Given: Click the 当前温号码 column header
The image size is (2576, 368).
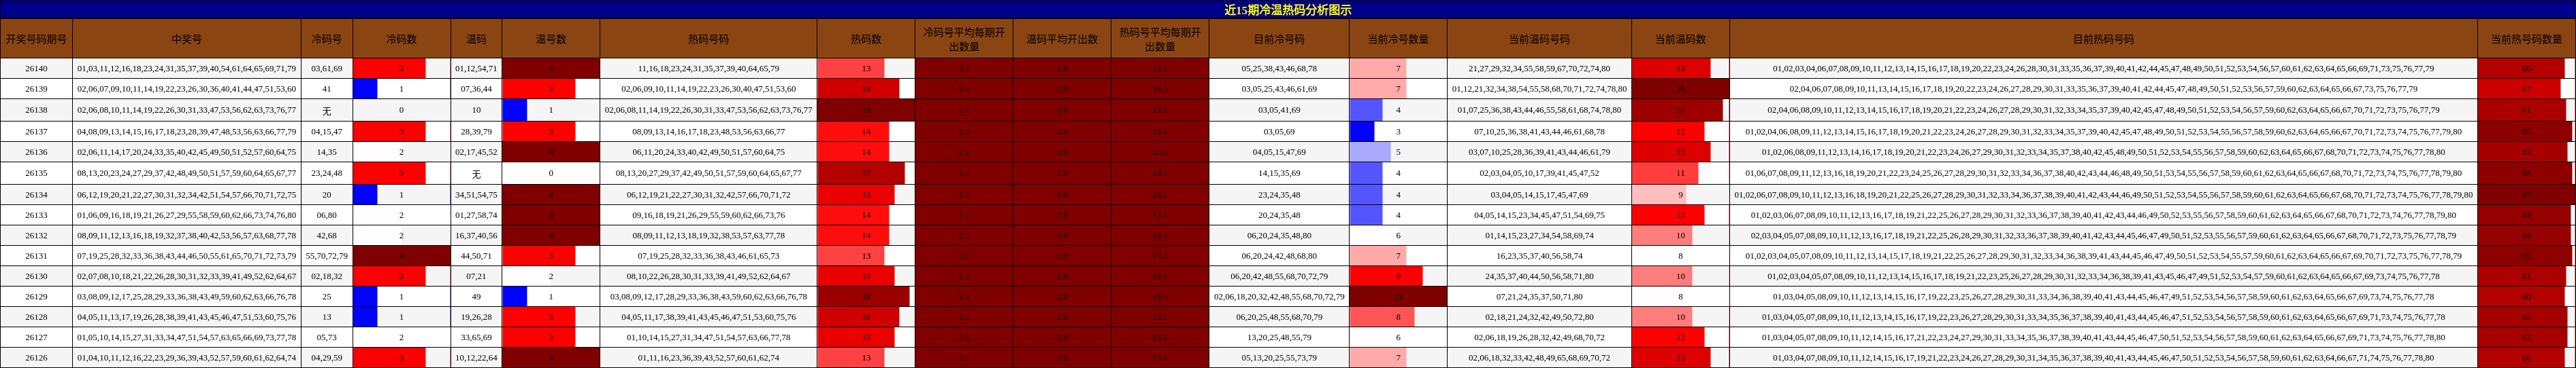Looking at the screenshot, I should (1539, 39).
